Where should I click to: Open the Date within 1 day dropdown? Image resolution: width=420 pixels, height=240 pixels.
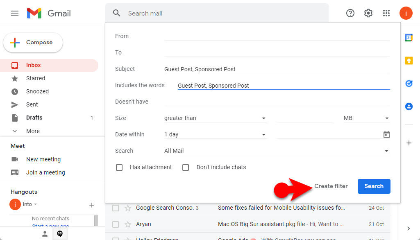(216, 134)
